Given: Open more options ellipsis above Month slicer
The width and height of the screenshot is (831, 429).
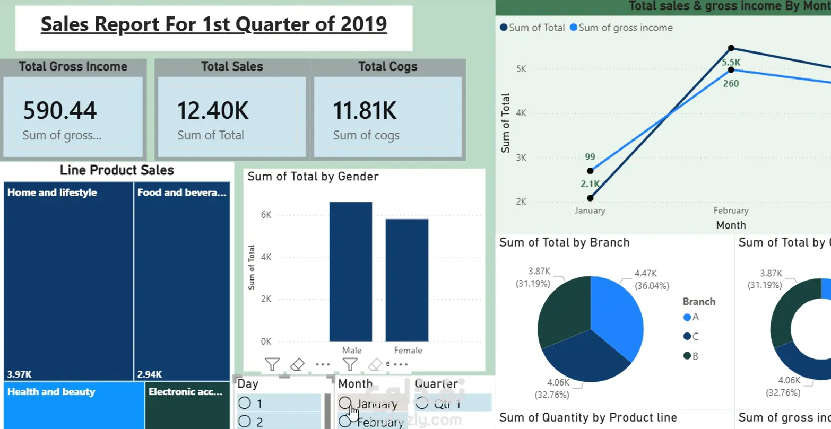Looking at the screenshot, I should click(401, 364).
